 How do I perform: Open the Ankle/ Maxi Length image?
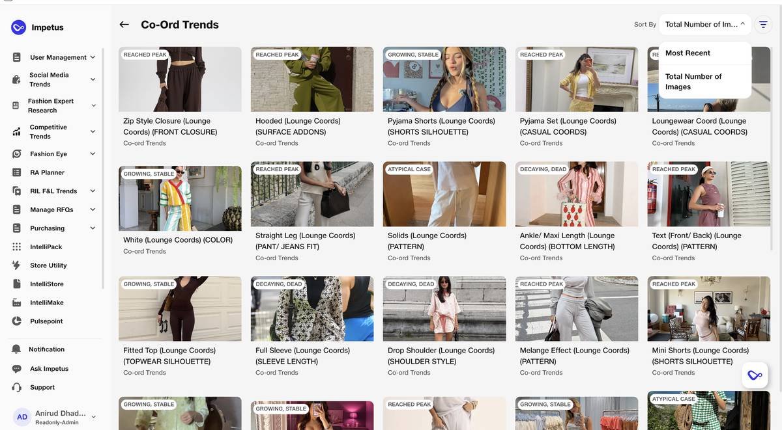pos(577,194)
